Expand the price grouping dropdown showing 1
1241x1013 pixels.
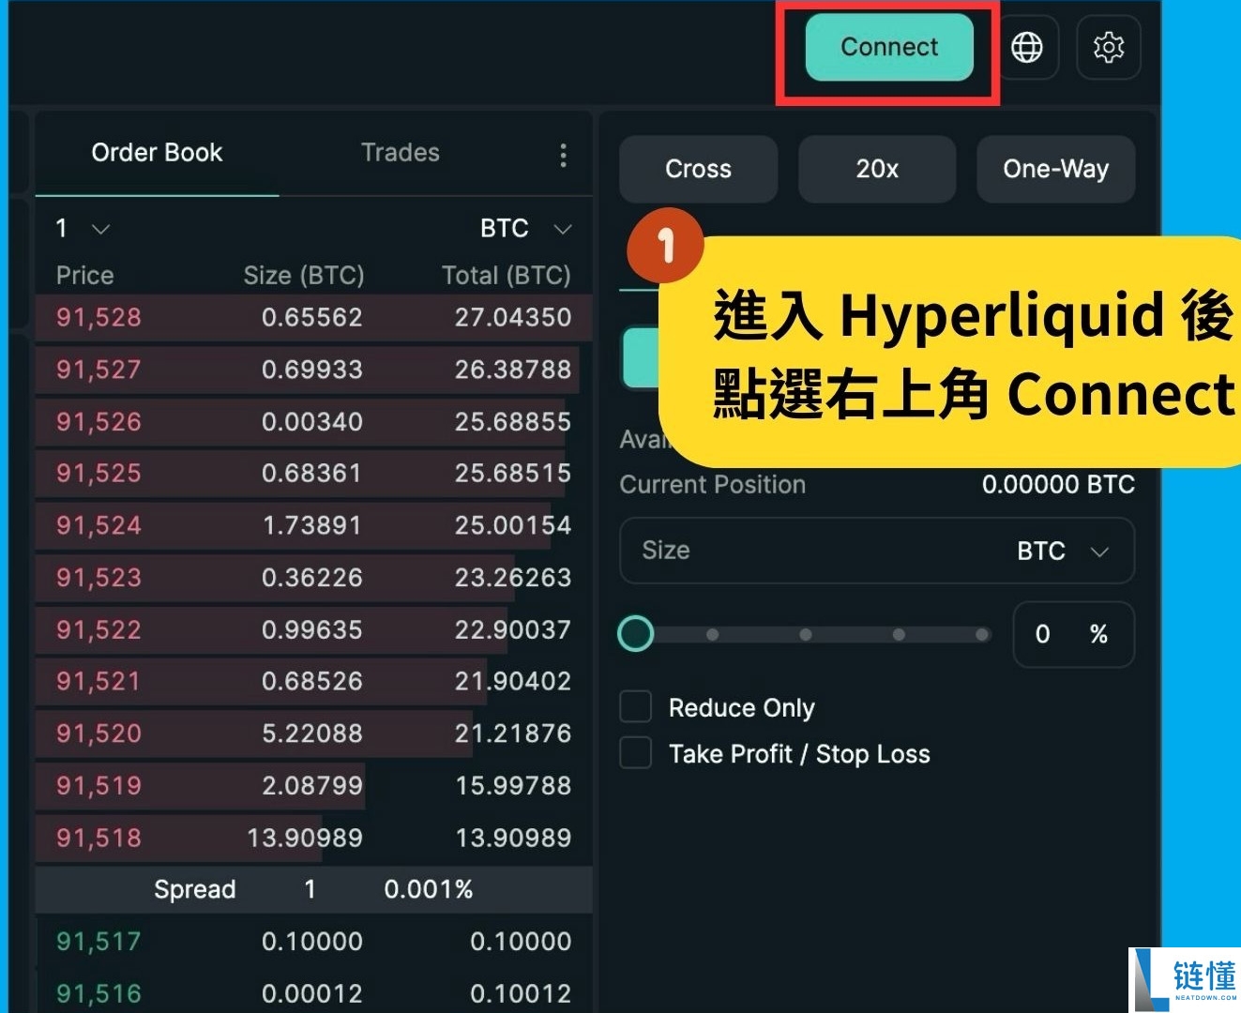pyautogui.click(x=83, y=228)
